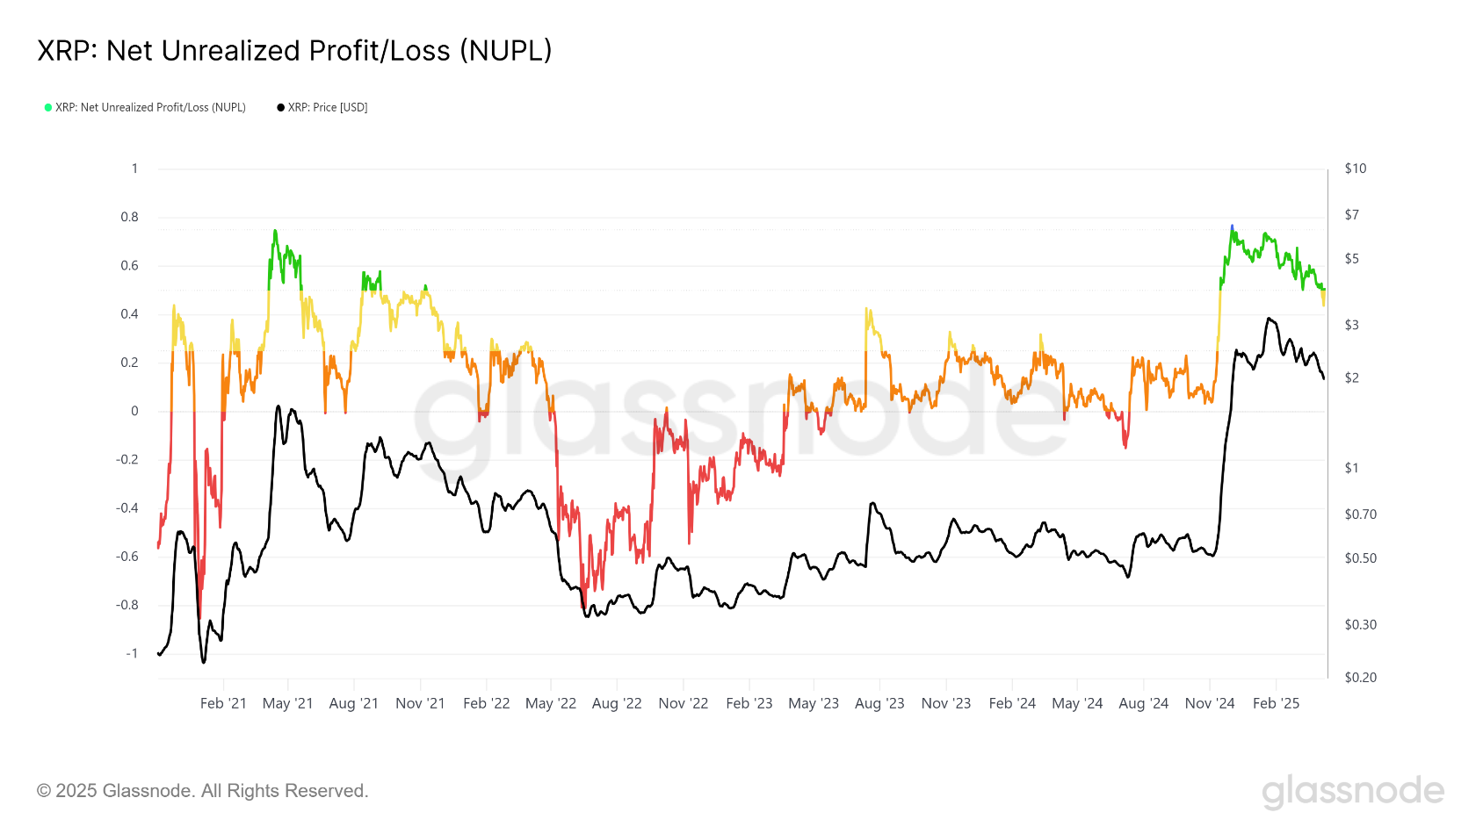Click the black Price legend dot
This screenshot has width=1483, height=834.
tap(281, 108)
